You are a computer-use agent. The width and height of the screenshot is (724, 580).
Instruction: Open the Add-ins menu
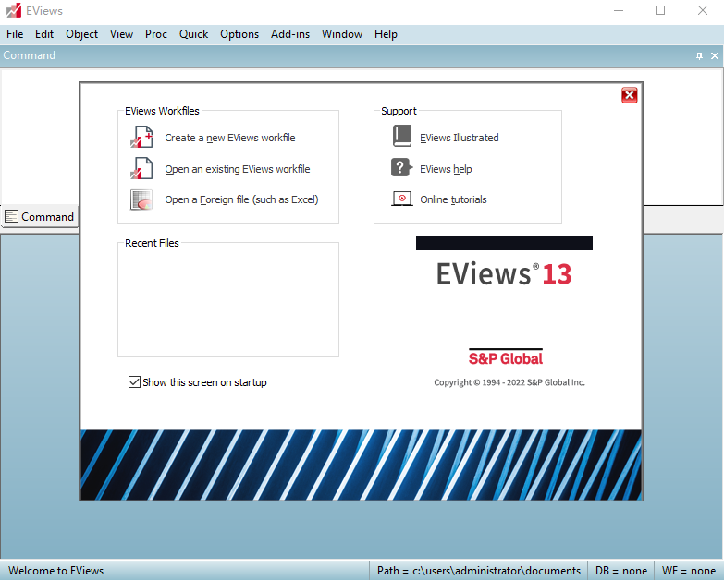(290, 34)
